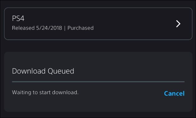Click the Purchased status label
Image resolution: width=196 pixels, height=118 pixels.
[x=81, y=28]
